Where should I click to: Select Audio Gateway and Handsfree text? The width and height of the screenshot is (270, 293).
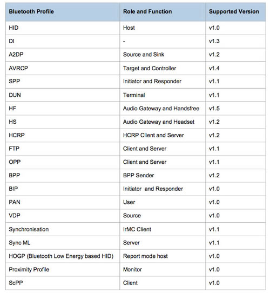click(x=161, y=108)
